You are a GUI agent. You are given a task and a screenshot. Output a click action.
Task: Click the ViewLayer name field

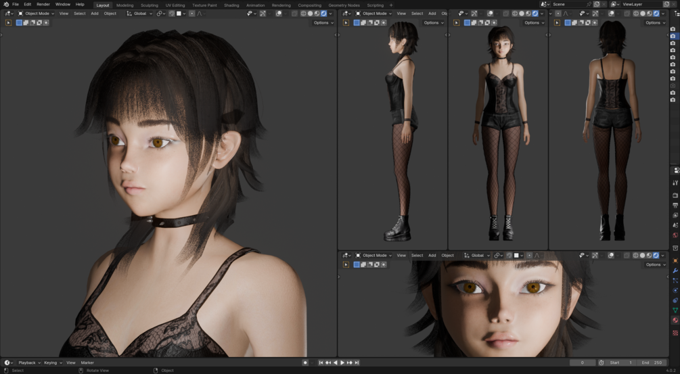coord(640,4)
